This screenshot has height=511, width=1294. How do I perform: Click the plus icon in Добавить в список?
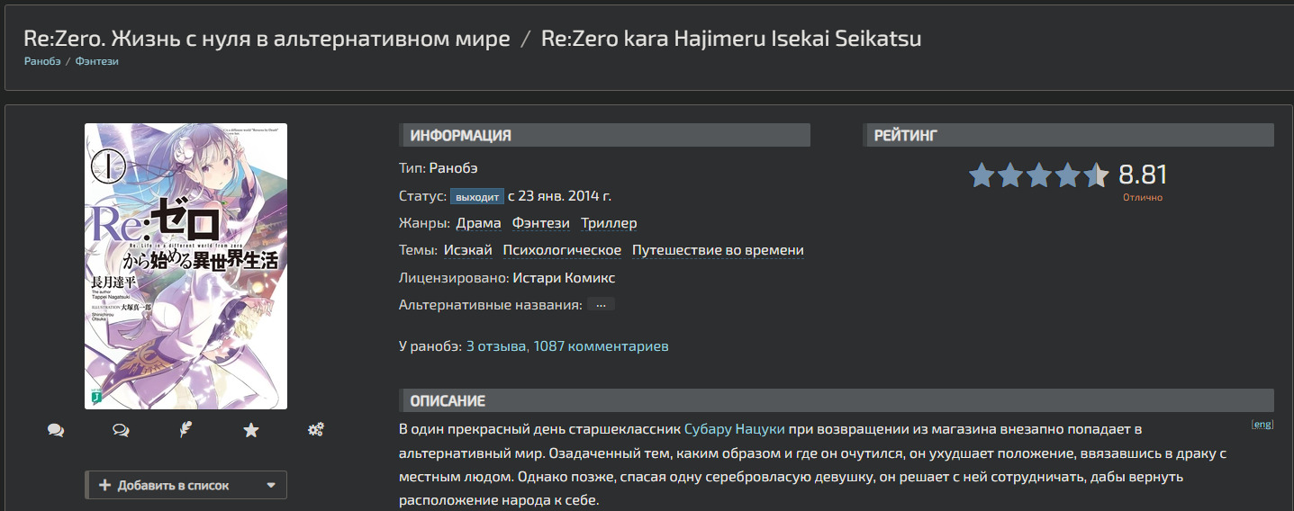[104, 485]
